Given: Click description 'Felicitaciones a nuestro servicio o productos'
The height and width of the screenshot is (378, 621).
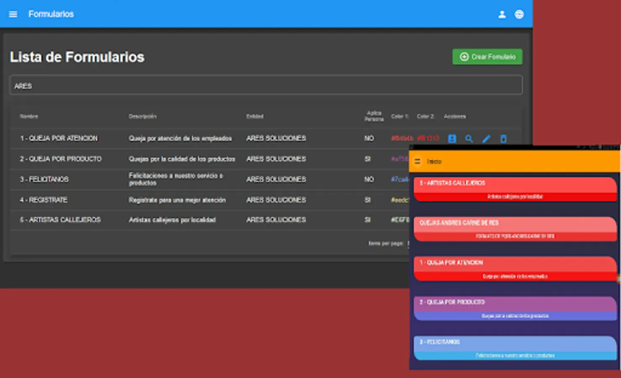Looking at the screenshot, I should [x=176, y=179].
